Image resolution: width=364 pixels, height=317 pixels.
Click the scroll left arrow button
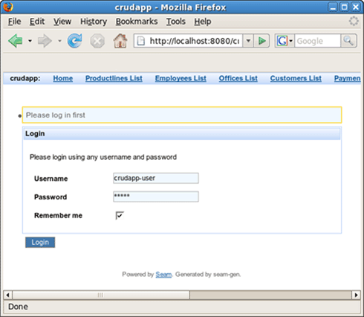(x=7, y=295)
